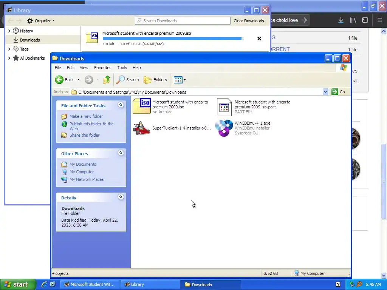387x290 pixels.
Task: Click the download progress bar in Library
Action: 173,39
